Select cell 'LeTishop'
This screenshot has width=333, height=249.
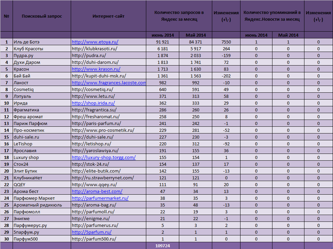(42, 144)
